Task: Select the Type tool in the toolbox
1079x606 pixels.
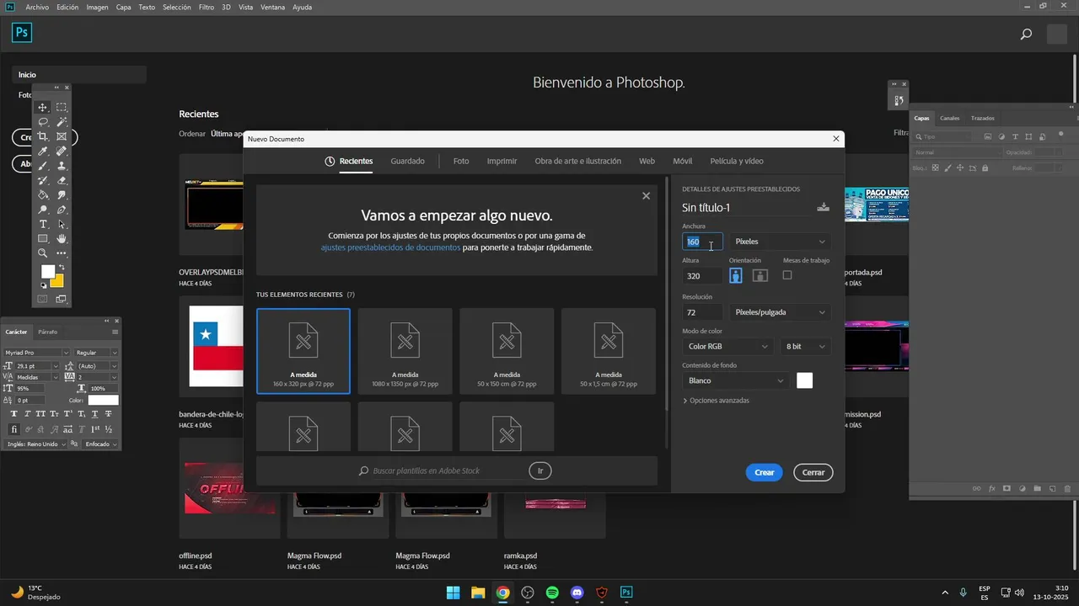Action: [x=43, y=225]
